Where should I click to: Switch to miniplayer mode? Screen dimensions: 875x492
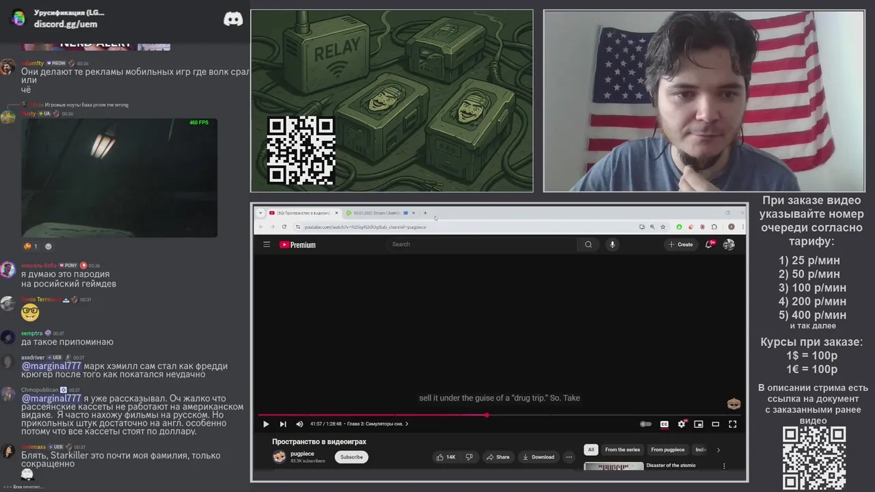(x=699, y=424)
